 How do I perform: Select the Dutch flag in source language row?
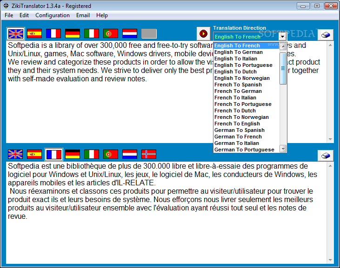(x=130, y=34)
